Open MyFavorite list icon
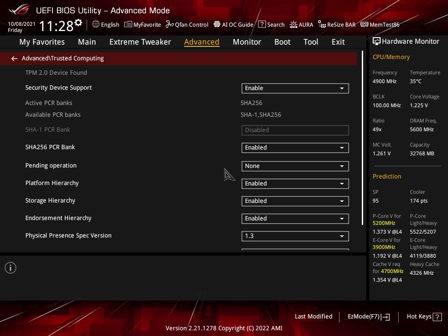The image size is (448, 336). tap(128, 24)
